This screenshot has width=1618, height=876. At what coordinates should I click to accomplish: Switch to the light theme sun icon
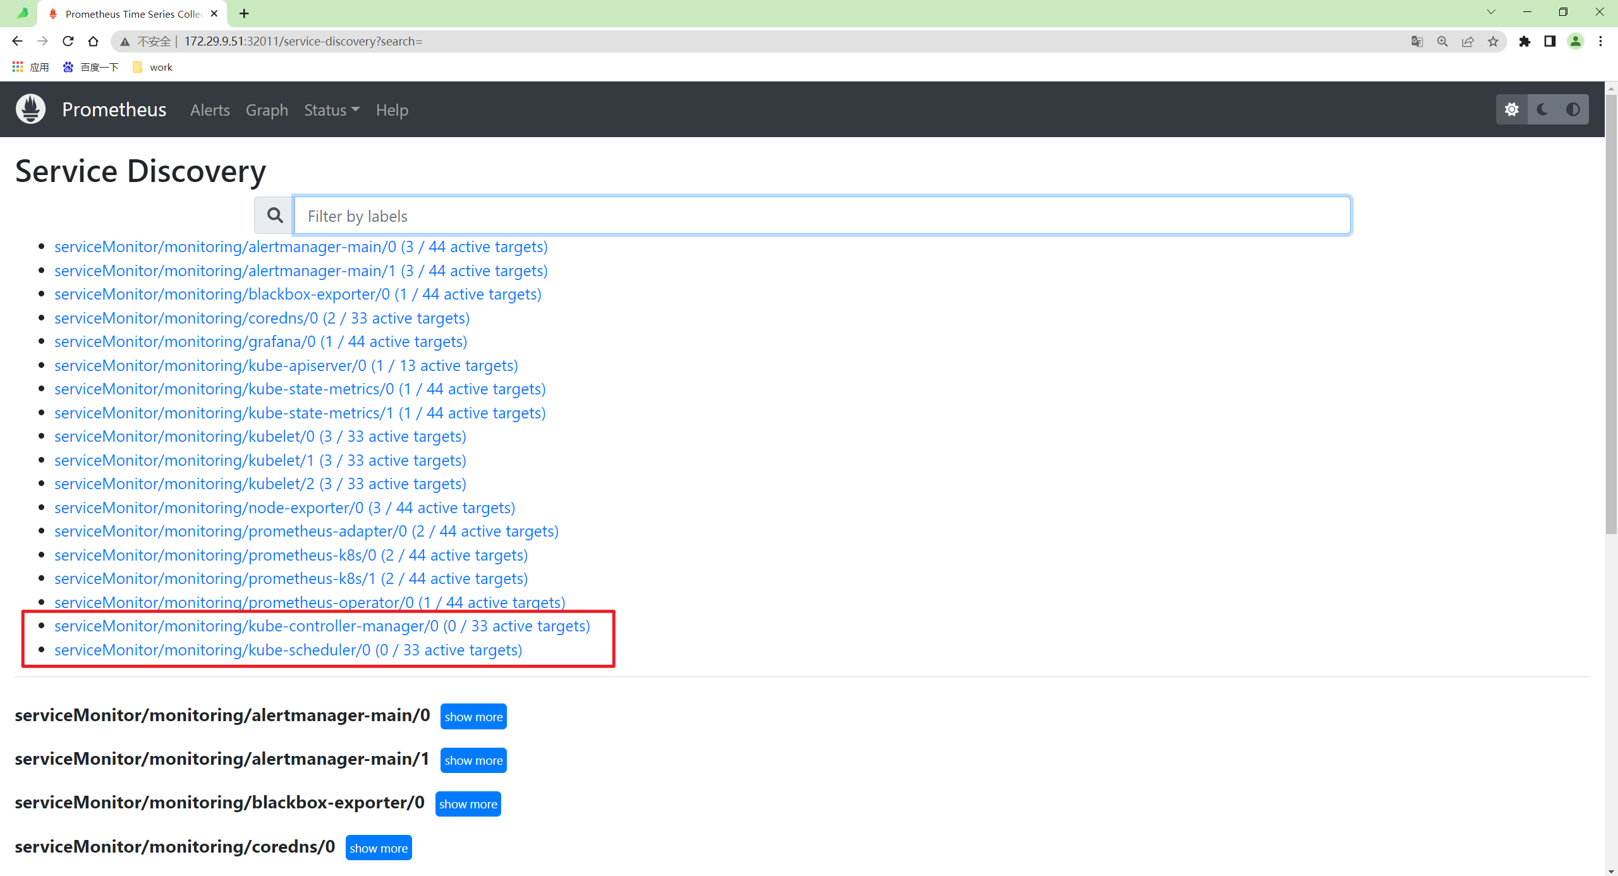tap(1512, 109)
